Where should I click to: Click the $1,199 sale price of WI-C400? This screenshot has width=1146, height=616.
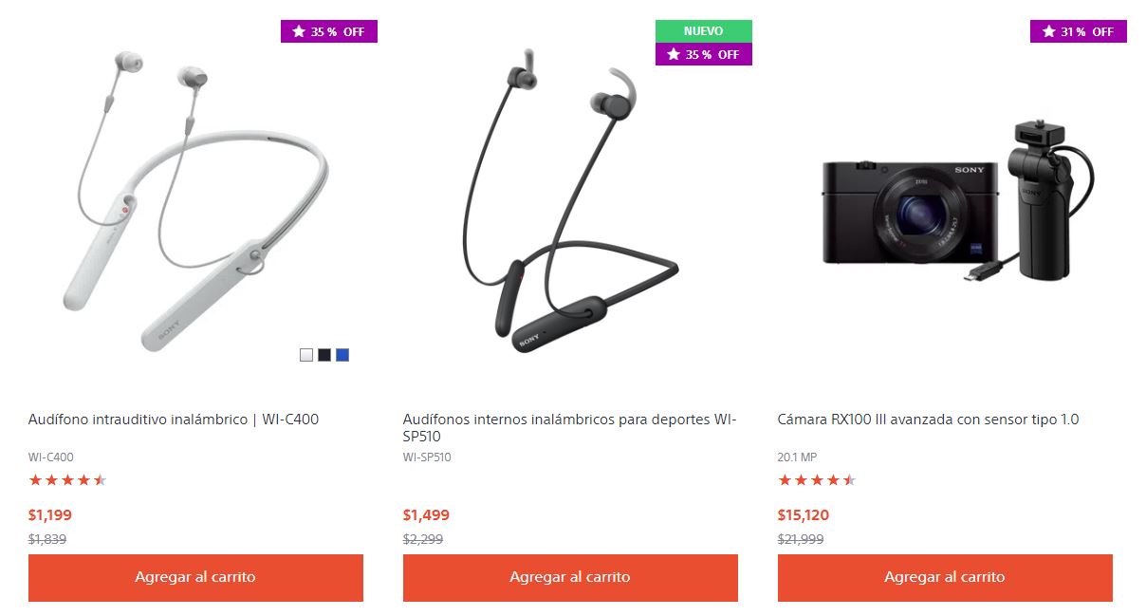(x=50, y=515)
